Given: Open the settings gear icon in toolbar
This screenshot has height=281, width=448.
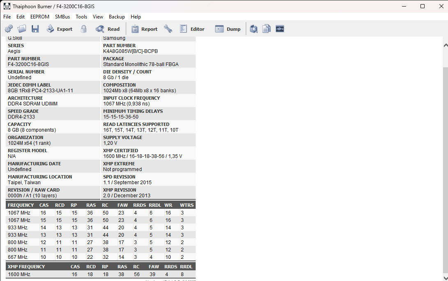Looking at the screenshot, I should 9,29.
